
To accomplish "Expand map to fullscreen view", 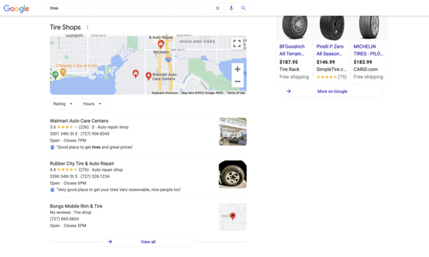I will pyautogui.click(x=237, y=43).
